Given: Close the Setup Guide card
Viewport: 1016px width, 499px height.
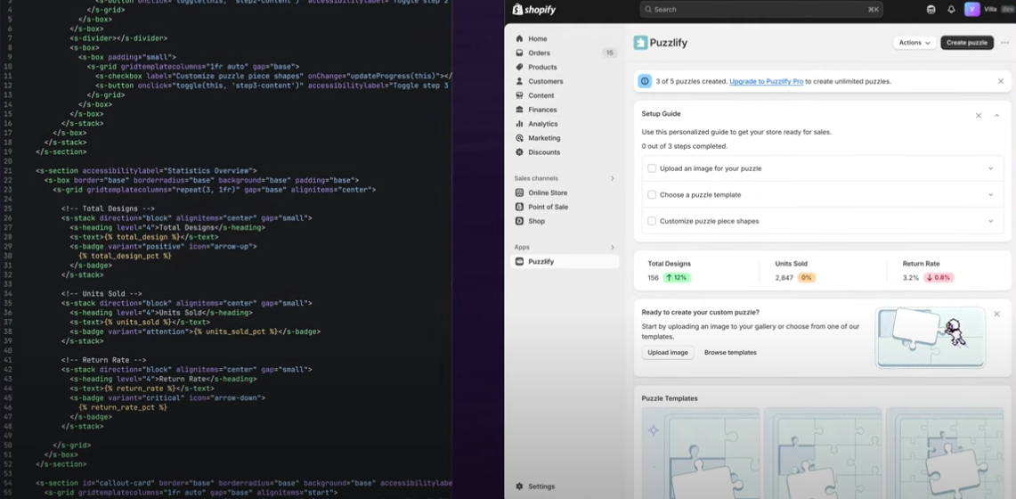Looking at the screenshot, I should pyautogui.click(x=979, y=115).
